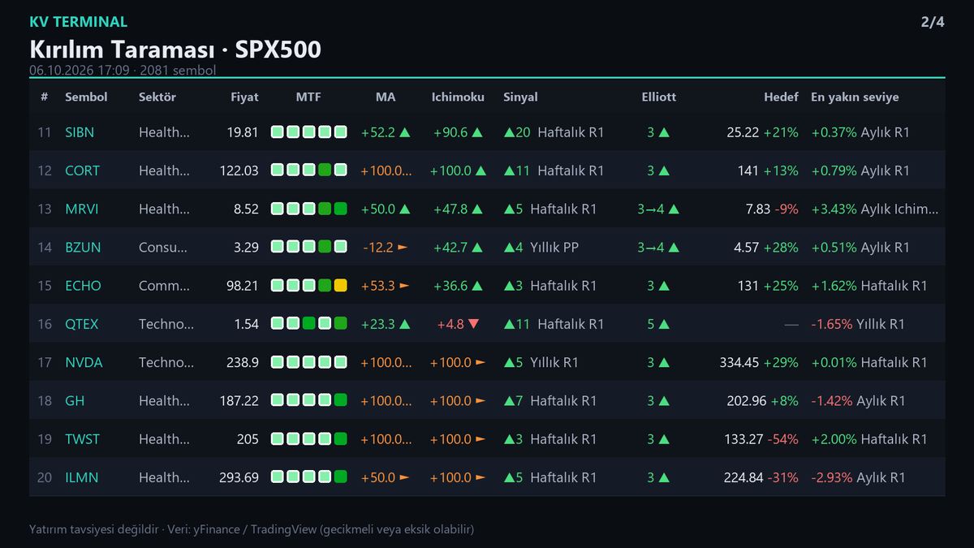Click the green arrow beside +90.6
The width and height of the screenshot is (974, 548).
pyautogui.click(x=478, y=132)
